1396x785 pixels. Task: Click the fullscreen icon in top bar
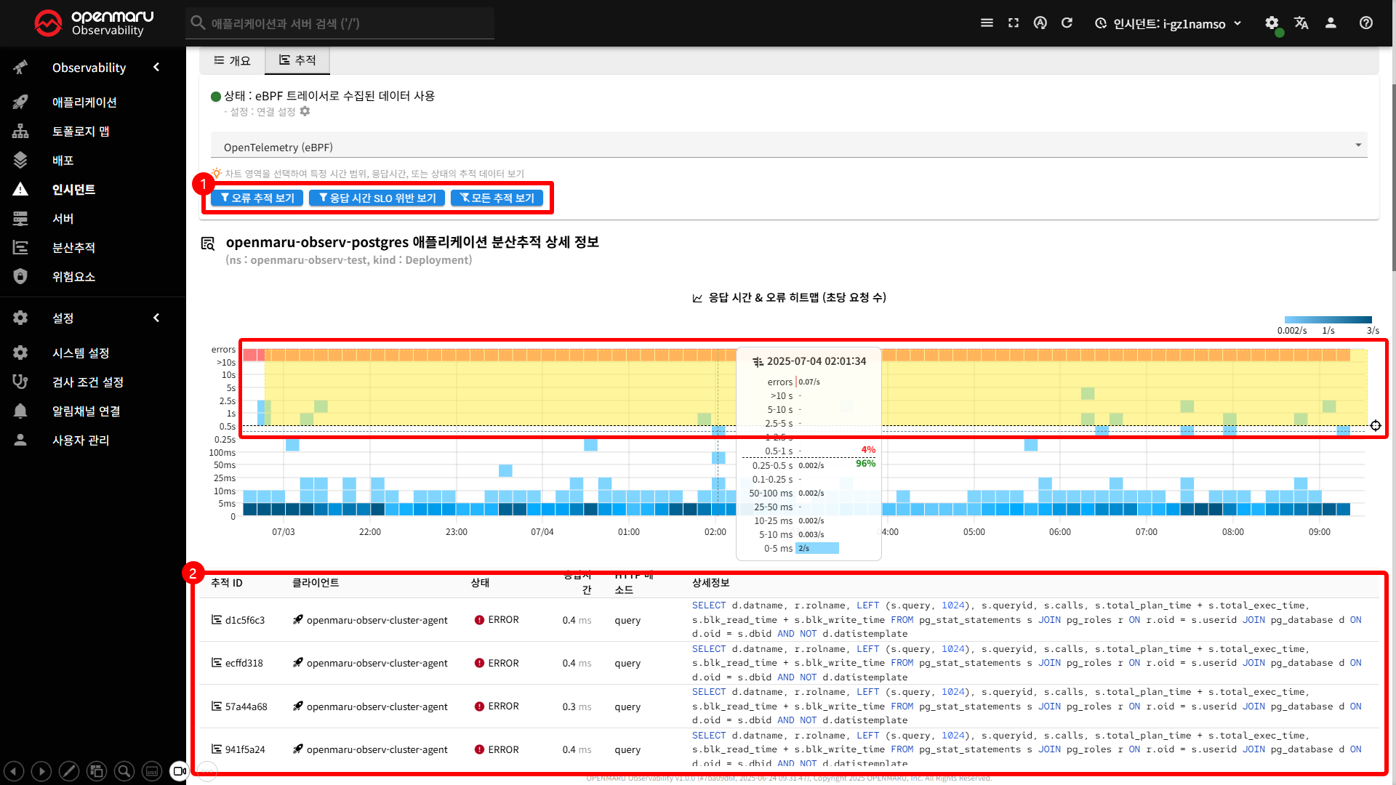coord(1014,23)
